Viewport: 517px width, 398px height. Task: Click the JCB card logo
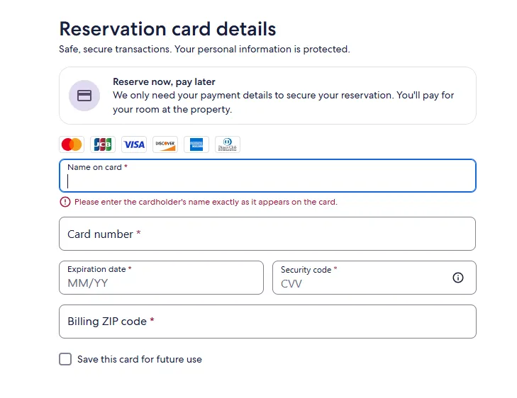(103, 144)
